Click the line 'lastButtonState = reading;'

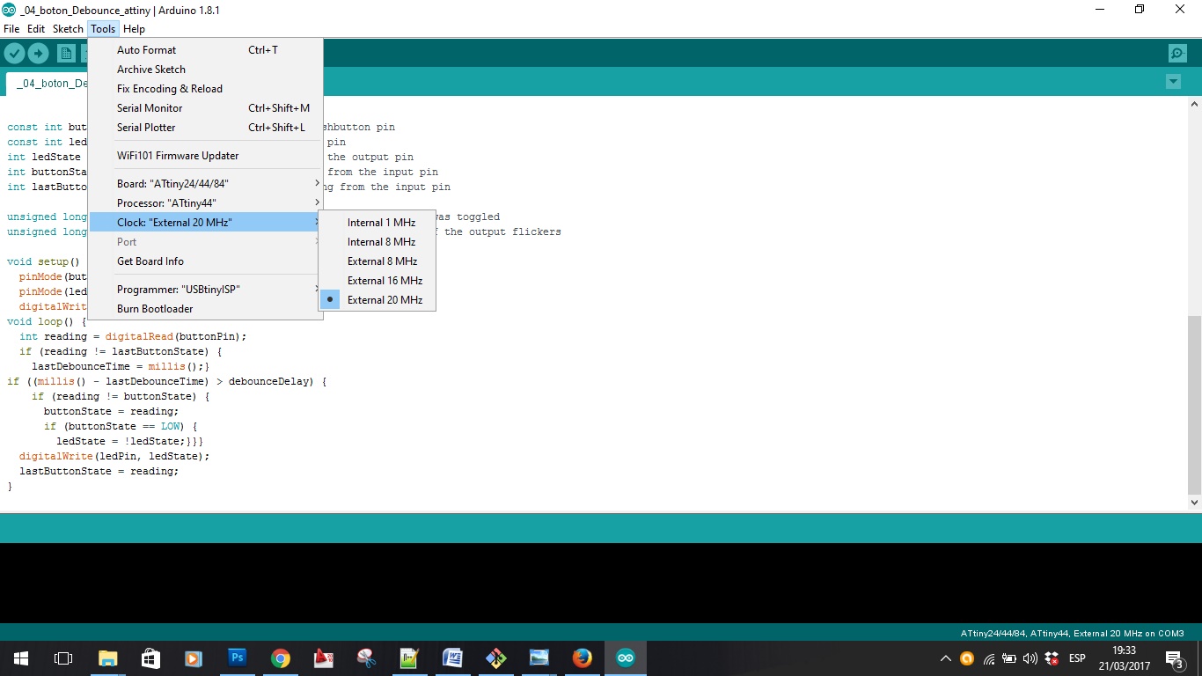point(99,472)
